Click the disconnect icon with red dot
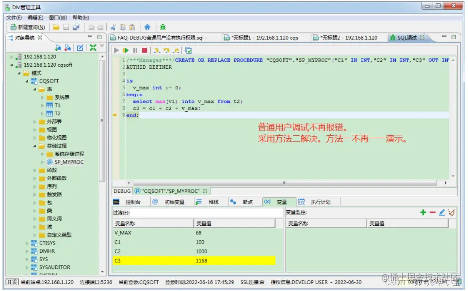Image resolution: width=468 pixels, height=291 pixels. coord(68,47)
